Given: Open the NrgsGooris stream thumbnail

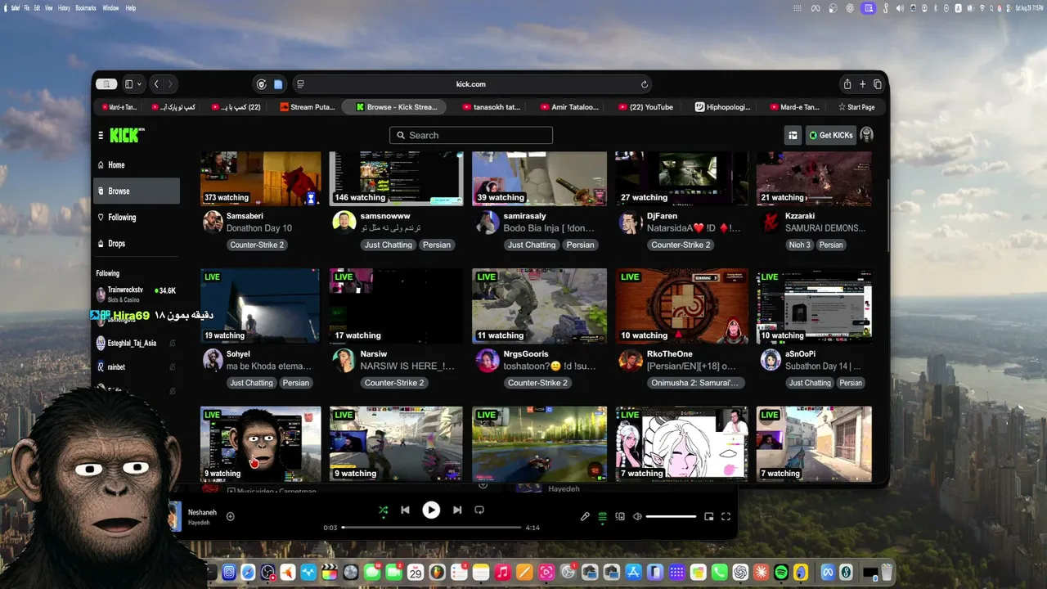Looking at the screenshot, I should 539,306.
